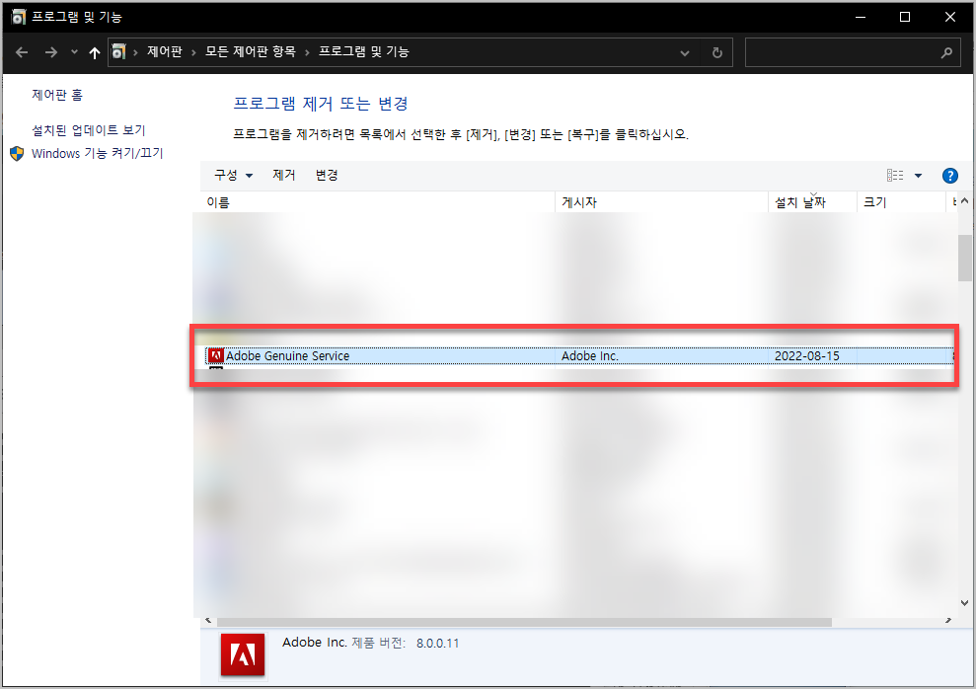Select 프로그램 및 기능 breadcrumb
976x689 pixels.
[x=364, y=51]
